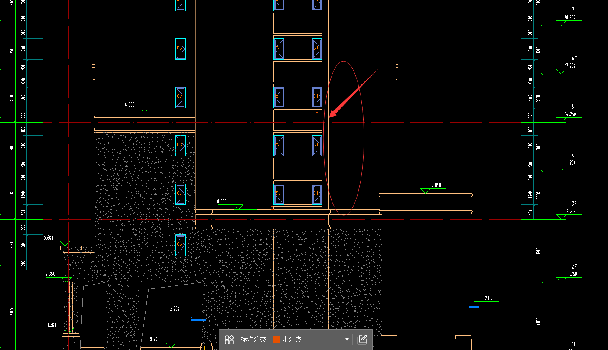The width and height of the screenshot is (608, 350).
Task: Select the 8.850 elevation label
Action: tap(222, 201)
